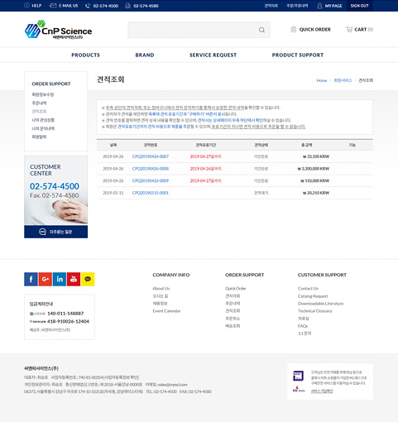This screenshot has height=422, width=398.
Task: Open the SERVICE REQUEST menu
Action: pos(213,55)
